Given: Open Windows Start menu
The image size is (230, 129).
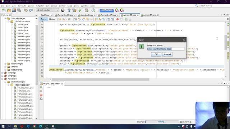Looking at the screenshot, I should [x=3, y=126].
